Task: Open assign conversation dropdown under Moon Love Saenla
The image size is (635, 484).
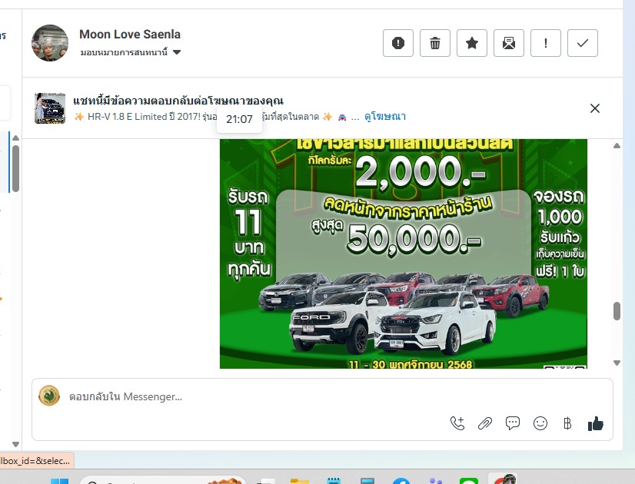Action: 131,52
